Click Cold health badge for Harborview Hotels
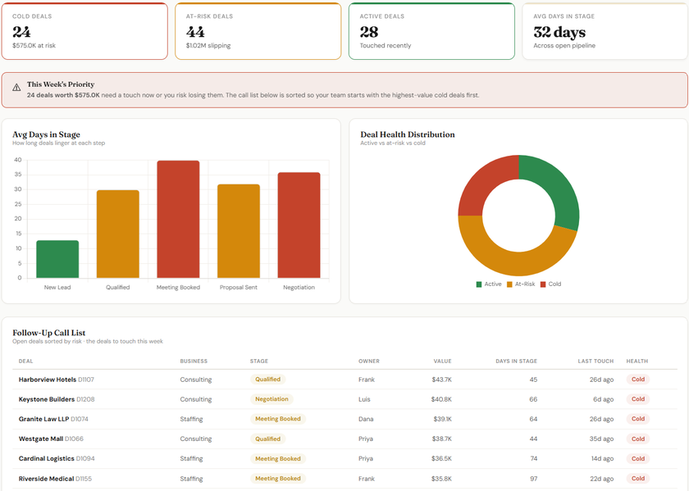Viewport: 689px width, 491px height. (638, 380)
